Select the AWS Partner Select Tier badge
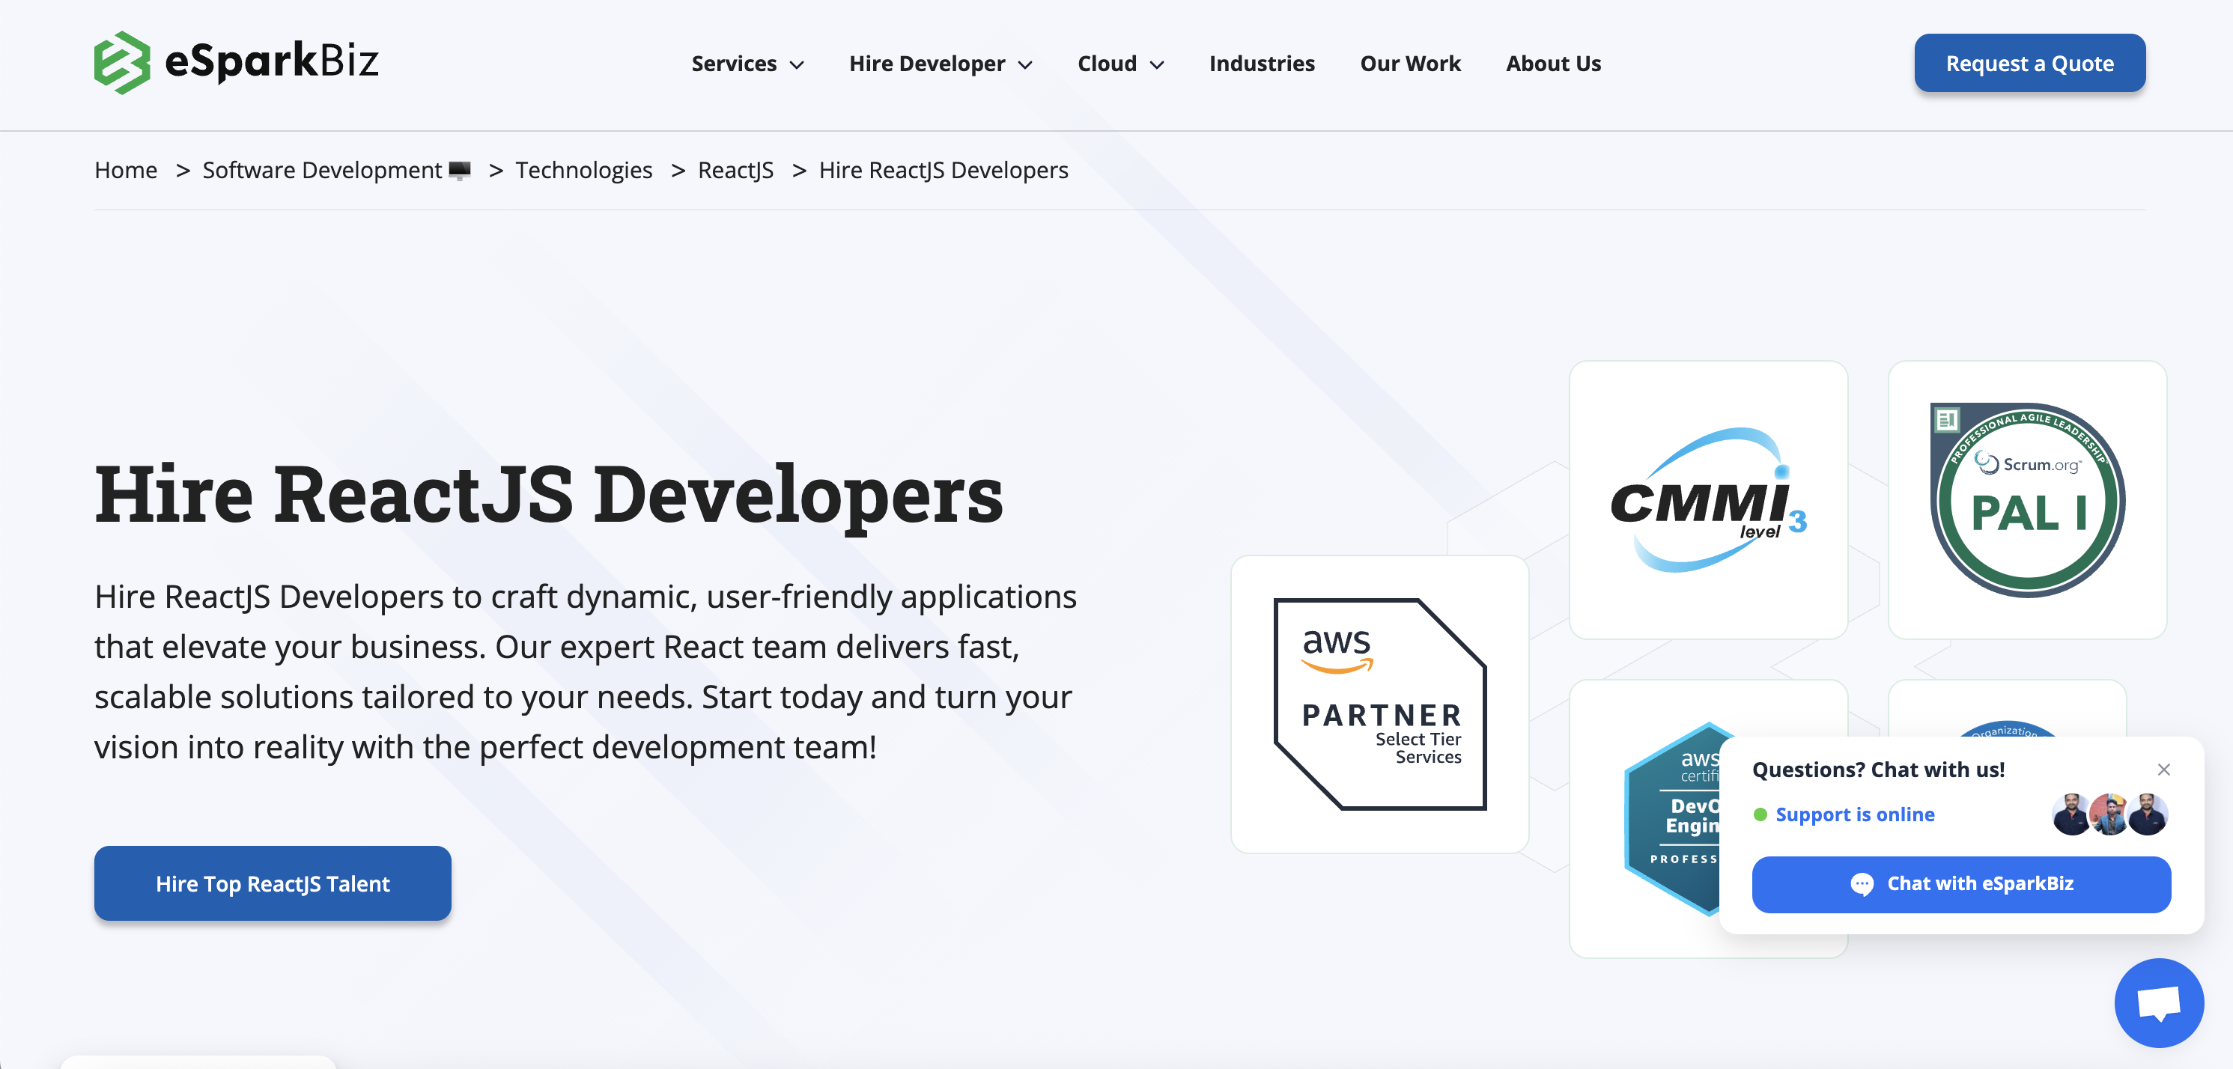Viewport: 2233px width, 1069px height. tap(1379, 701)
